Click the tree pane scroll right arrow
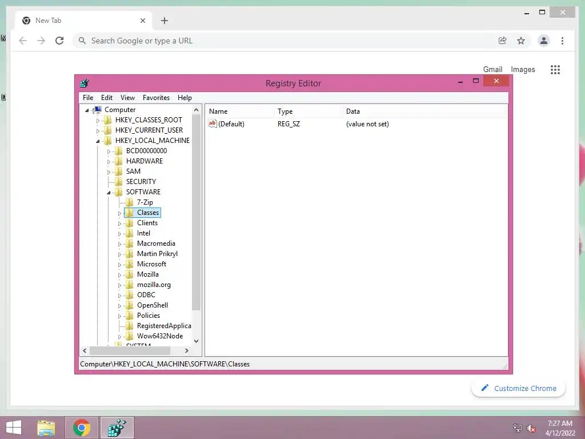585x439 pixels. 187,351
